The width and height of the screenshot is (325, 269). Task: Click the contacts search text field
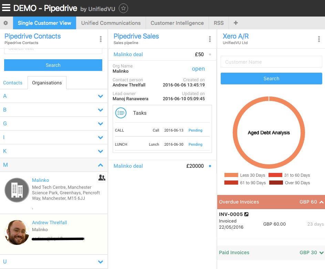[x=53, y=51]
